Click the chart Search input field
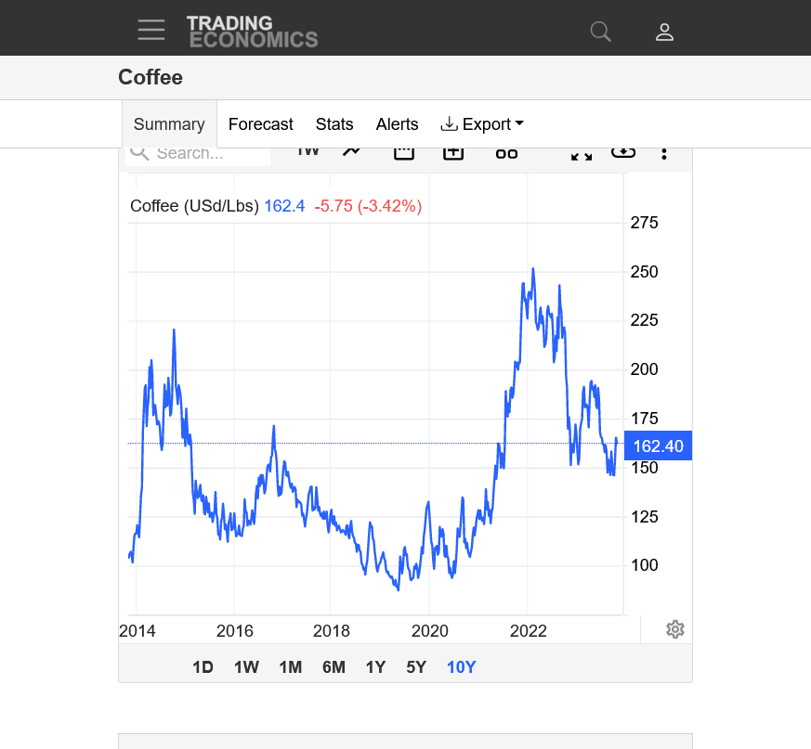Image resolution: width=811 pixels, height=749 pixels. pos(210,154)
